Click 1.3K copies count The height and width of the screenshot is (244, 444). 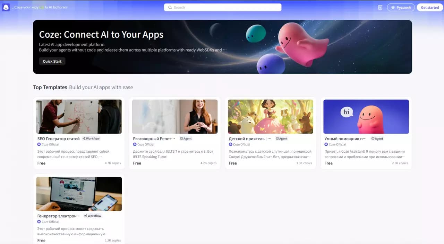[x=113, y=240]
